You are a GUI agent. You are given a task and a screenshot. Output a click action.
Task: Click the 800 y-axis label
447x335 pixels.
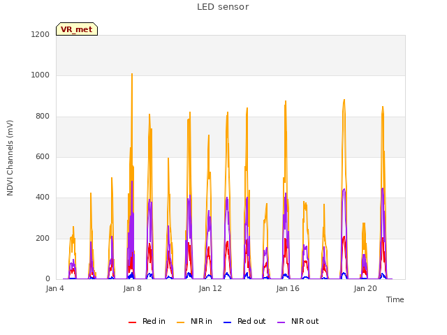point(43,116)
